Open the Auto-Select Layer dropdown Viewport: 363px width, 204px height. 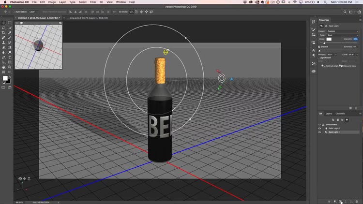33,12
